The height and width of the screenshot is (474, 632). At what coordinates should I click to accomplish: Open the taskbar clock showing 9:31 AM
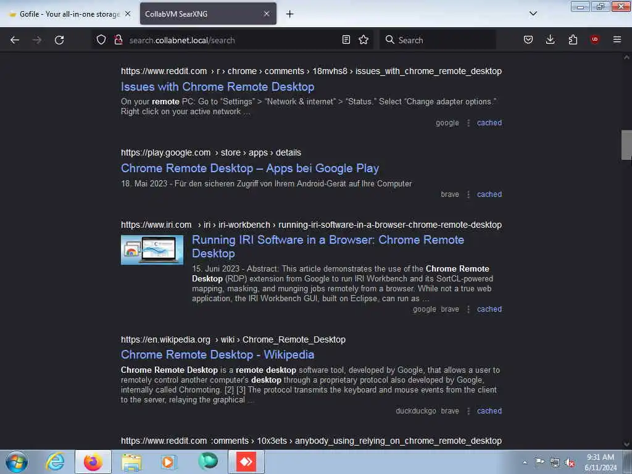601,462
